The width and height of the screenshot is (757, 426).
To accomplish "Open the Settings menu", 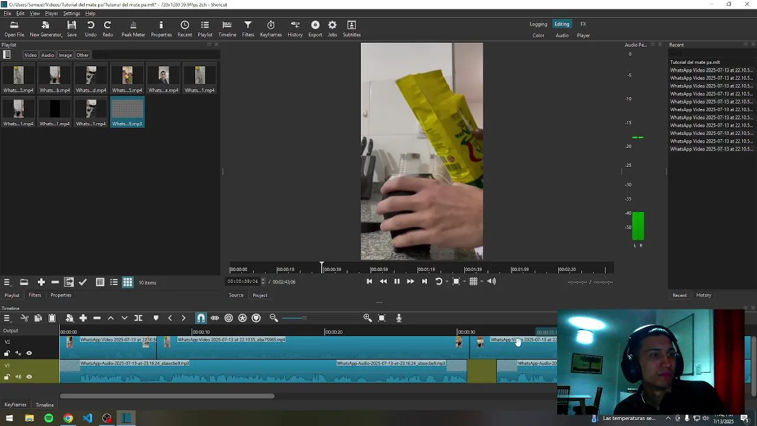I will [x=72, y=13].
